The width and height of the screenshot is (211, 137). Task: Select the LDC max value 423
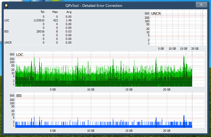56,20
